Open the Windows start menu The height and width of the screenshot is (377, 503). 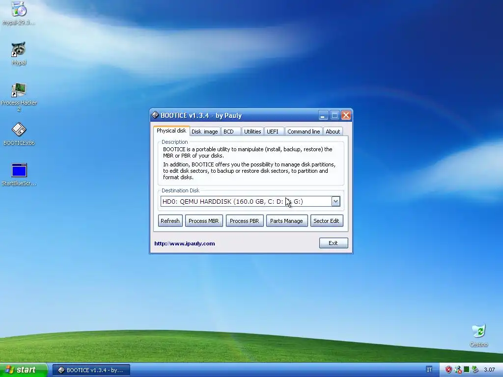24,370
